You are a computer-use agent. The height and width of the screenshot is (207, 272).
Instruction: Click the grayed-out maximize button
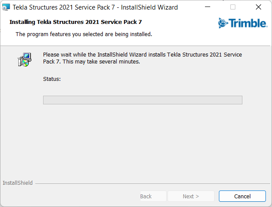pyautogui.click(x=233, y=7)
